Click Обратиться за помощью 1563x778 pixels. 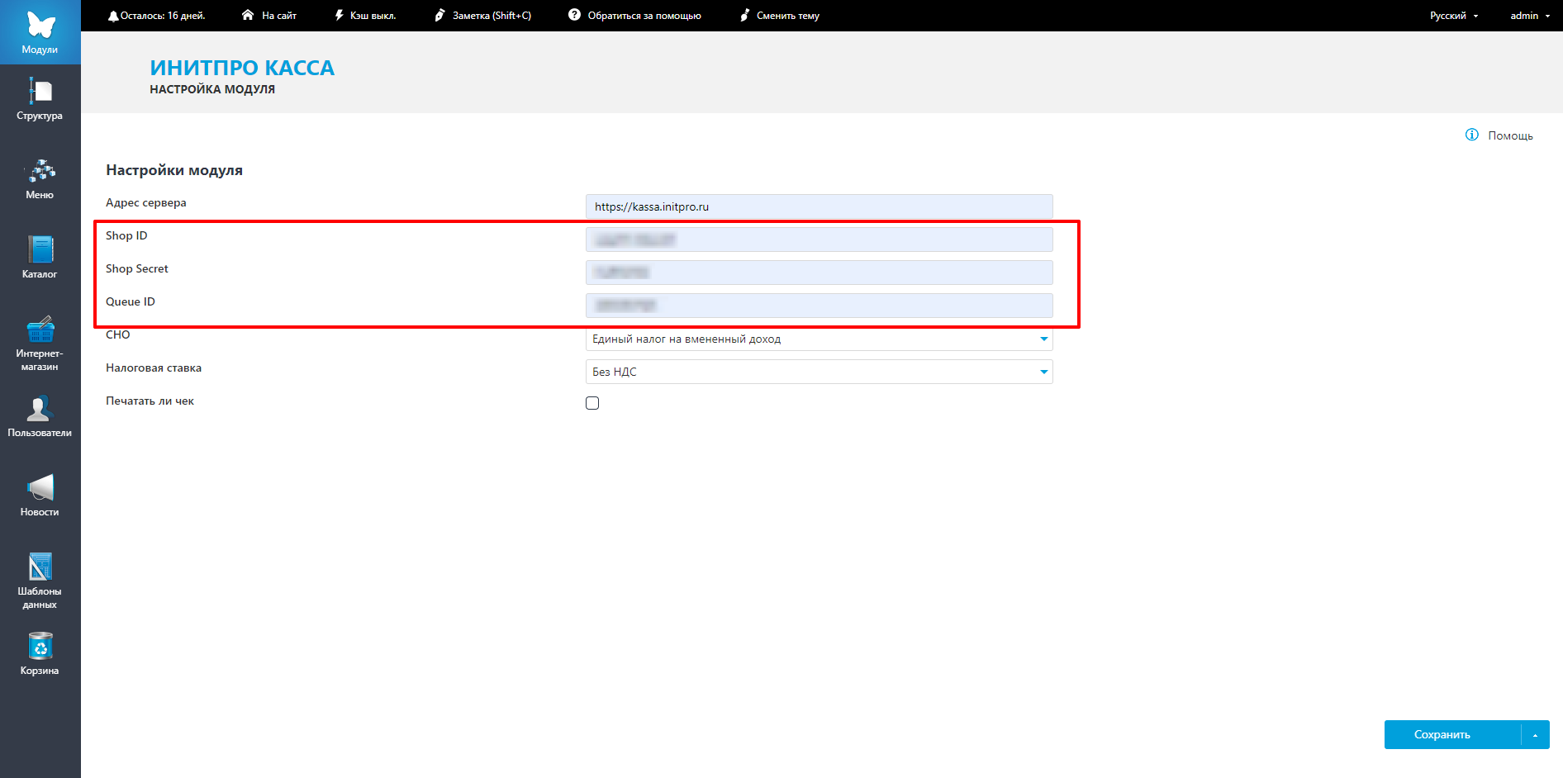644,16
